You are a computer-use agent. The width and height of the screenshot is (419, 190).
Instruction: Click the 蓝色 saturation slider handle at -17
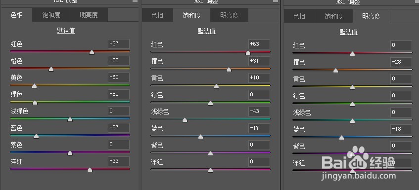tap(200, 137)
